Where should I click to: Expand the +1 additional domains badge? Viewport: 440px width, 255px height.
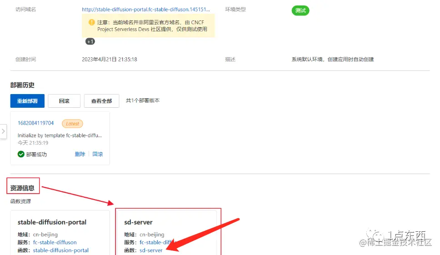[90, 41]
